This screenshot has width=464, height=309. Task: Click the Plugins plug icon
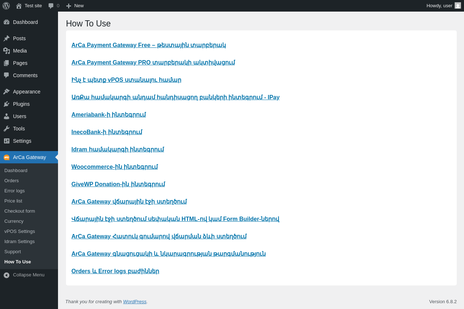(7, 104)
